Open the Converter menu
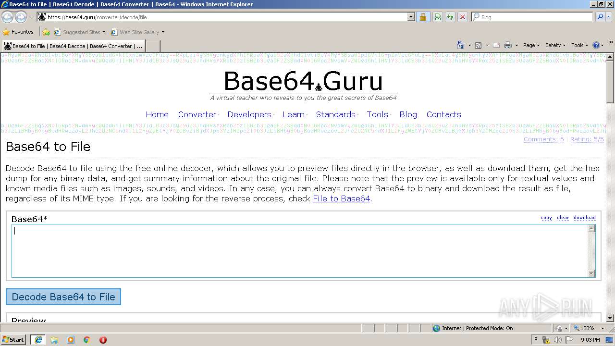 [197, 114]
